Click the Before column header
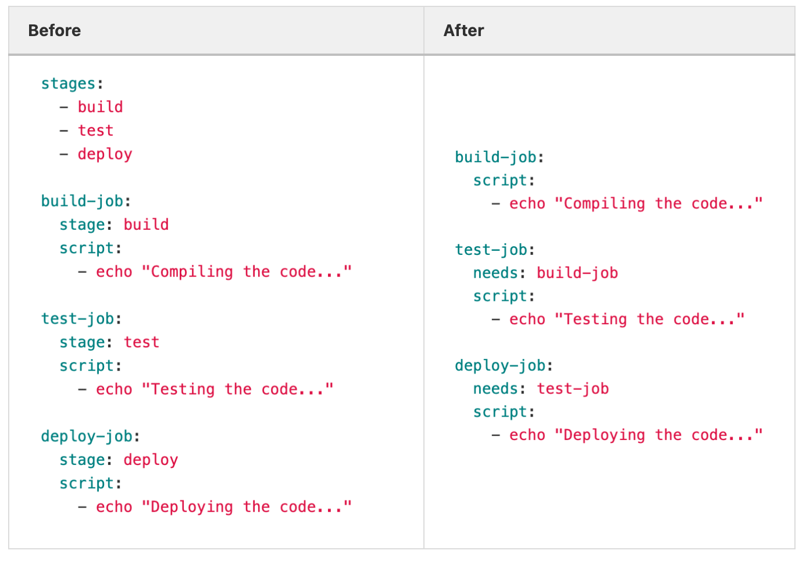This screenshot has height=561, width=806. pos(54,31)
